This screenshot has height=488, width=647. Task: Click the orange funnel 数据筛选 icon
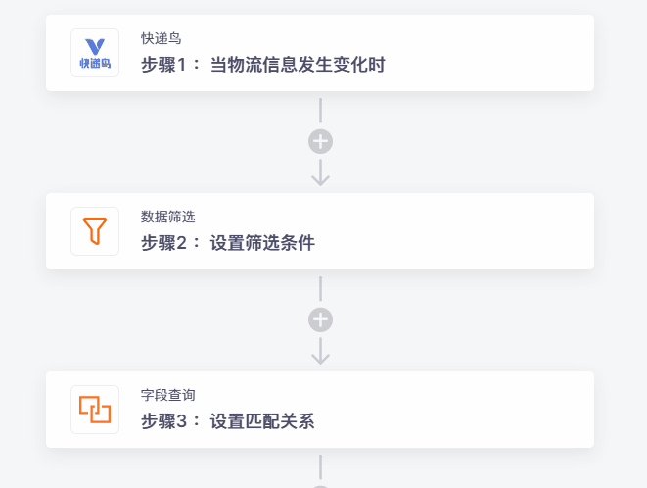pos(95,231)
